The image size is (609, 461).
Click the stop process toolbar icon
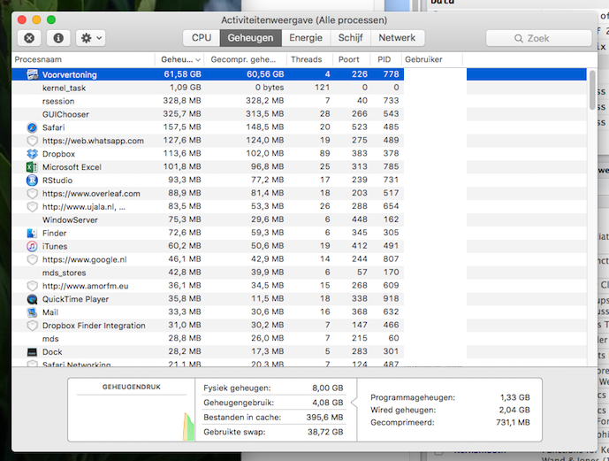(x=29, y=38)
